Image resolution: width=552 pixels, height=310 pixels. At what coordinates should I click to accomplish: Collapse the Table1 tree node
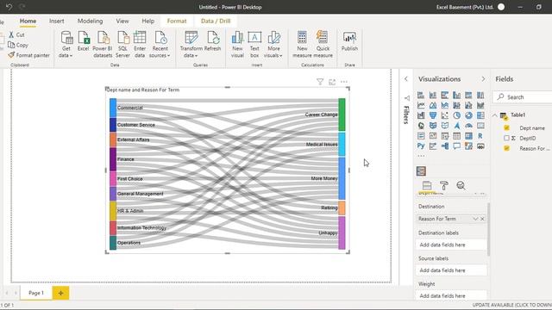[495, 115]
